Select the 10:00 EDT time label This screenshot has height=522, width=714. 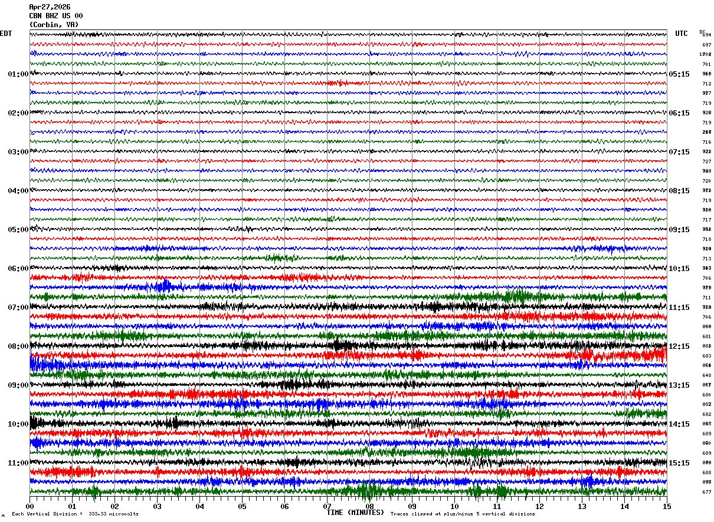[x=18, y=424]
